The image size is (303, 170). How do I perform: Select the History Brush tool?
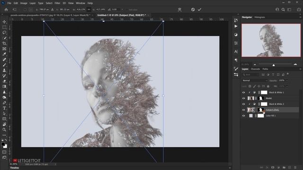tap(4, 76)
